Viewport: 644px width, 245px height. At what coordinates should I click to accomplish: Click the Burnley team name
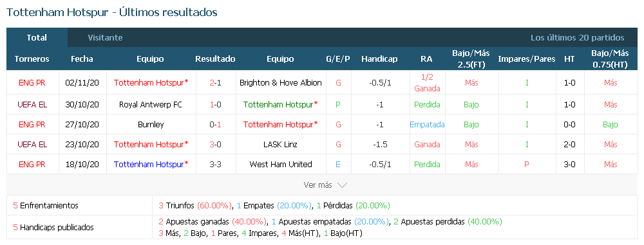pyautogui.click(x=151, y=124)
